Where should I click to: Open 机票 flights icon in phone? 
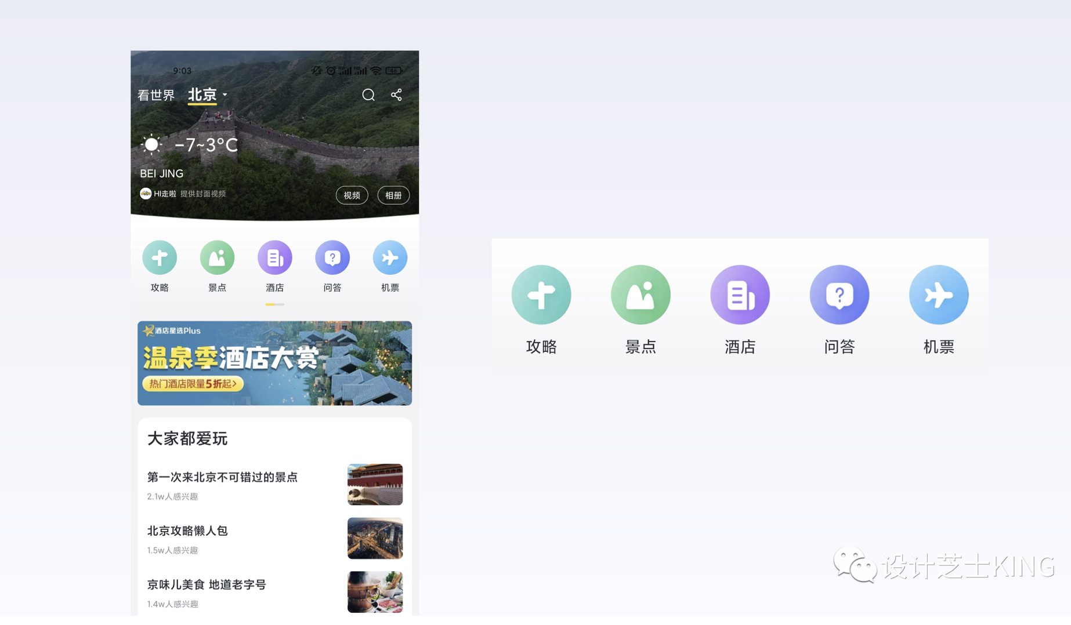[x=390, y=258]
